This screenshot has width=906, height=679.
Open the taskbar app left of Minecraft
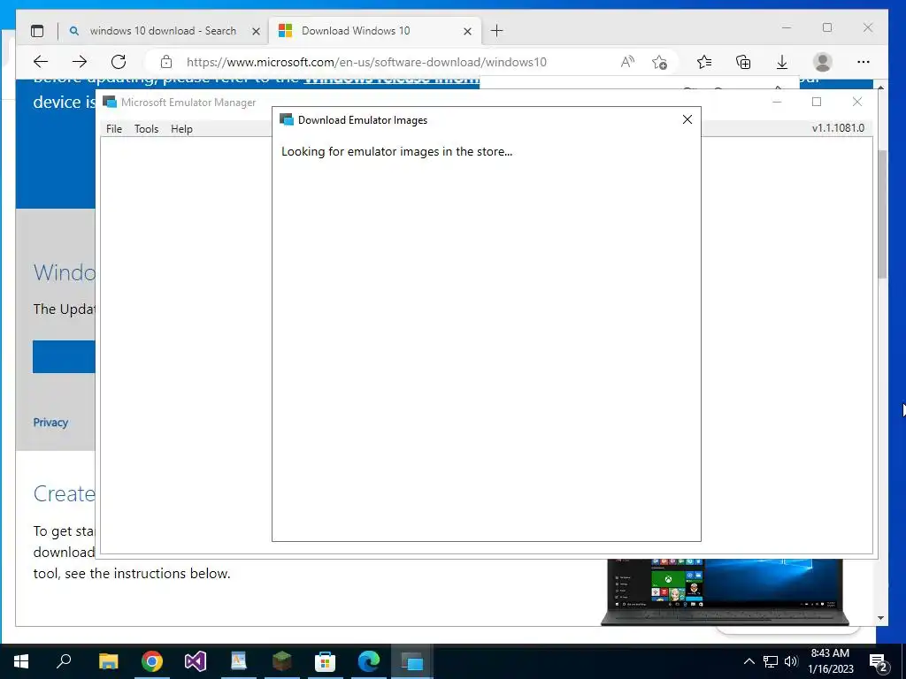pos(239,661)
